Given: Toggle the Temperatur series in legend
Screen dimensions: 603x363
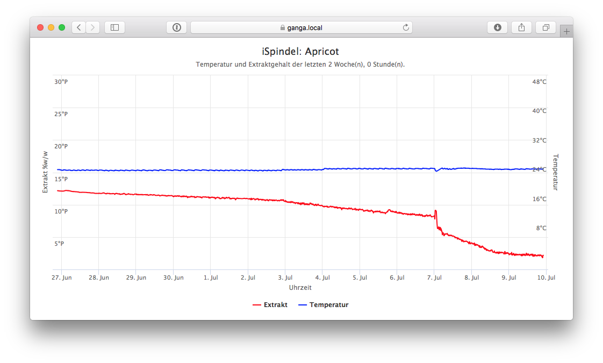Looking at the screenshot, I should (x=328, y=305).
